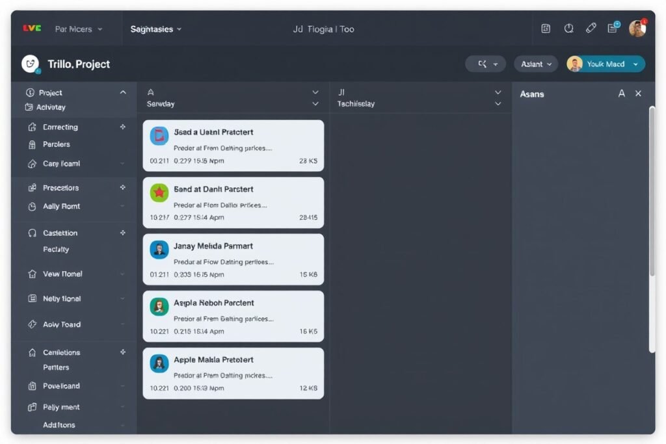Select Addltons in the sidebar

(x=59, y=425)
